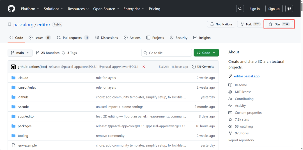Click the "remove community" commit message
The width and height of the screenshot is (303, 150).
click(x=110, y=136)
